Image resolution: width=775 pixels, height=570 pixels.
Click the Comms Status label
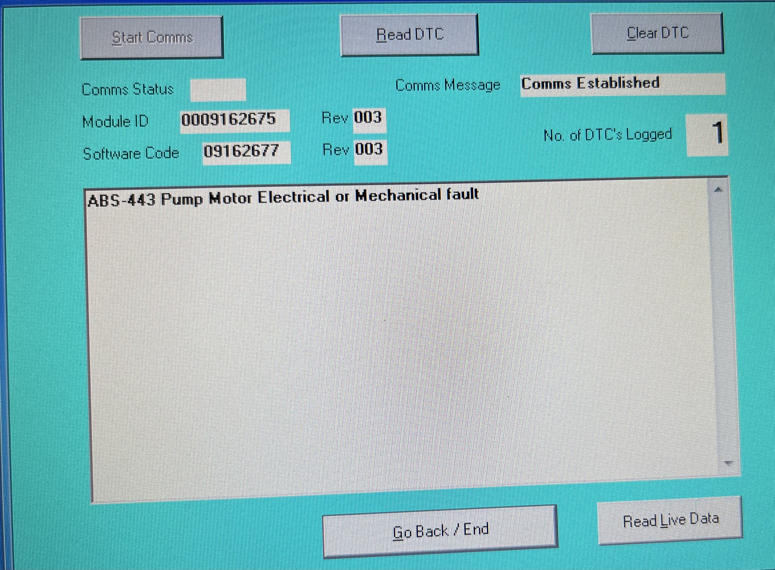(128, 90)
